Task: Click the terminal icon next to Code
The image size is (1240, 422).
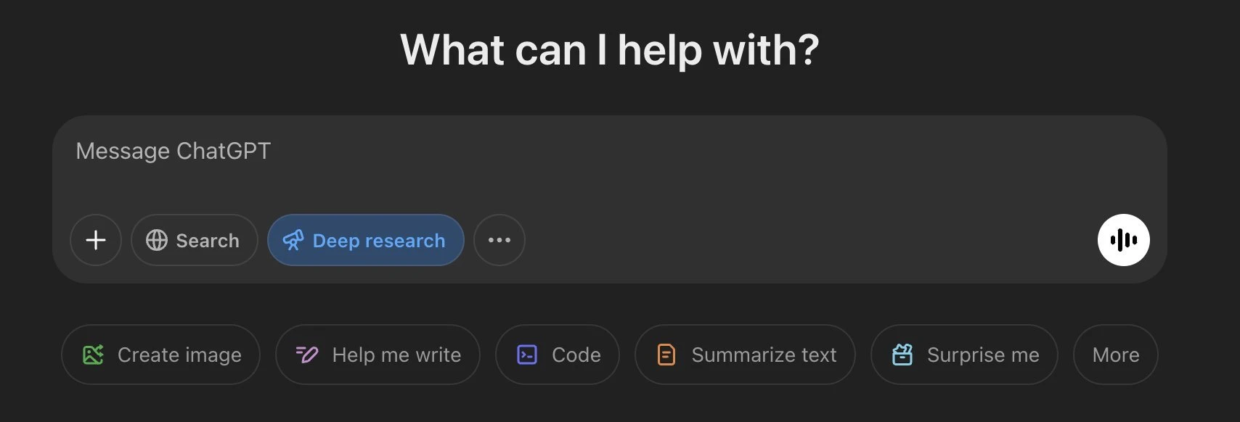Action: [x=527, y=355]
